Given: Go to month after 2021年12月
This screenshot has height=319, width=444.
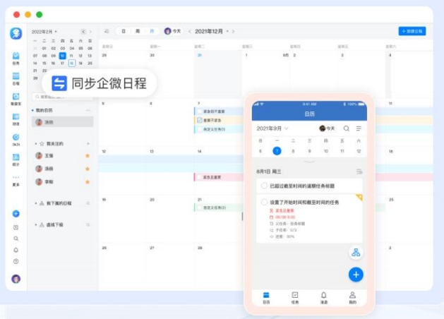Looking at the screenshot, I should 234,32.
